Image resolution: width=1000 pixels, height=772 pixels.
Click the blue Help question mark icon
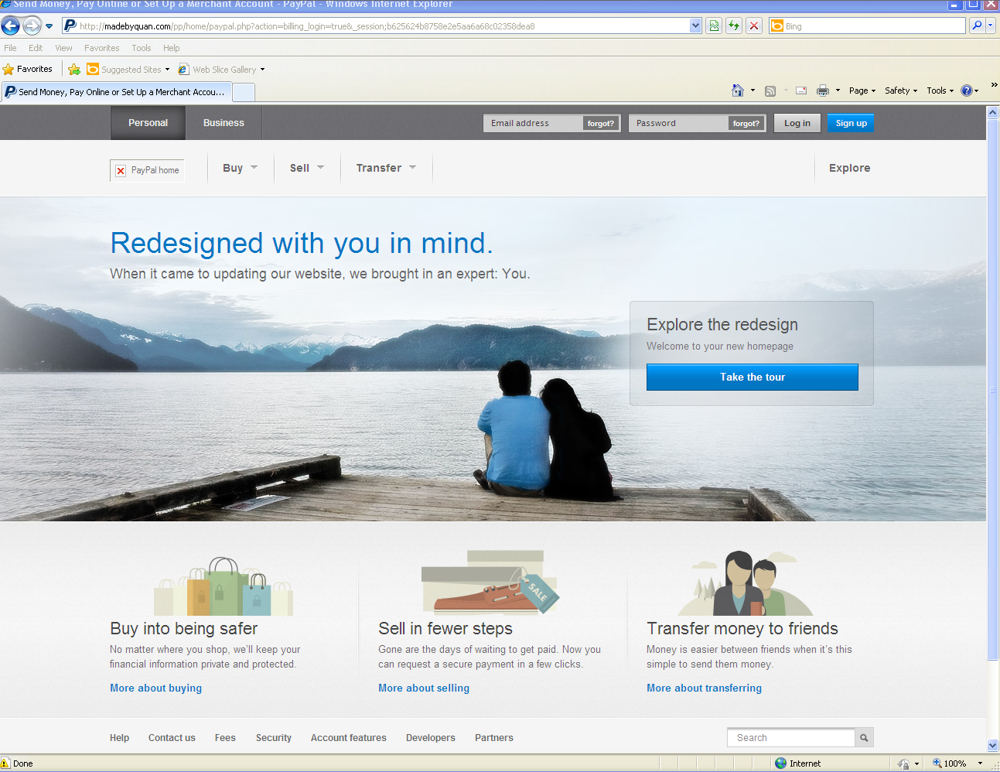pos(967,91)
